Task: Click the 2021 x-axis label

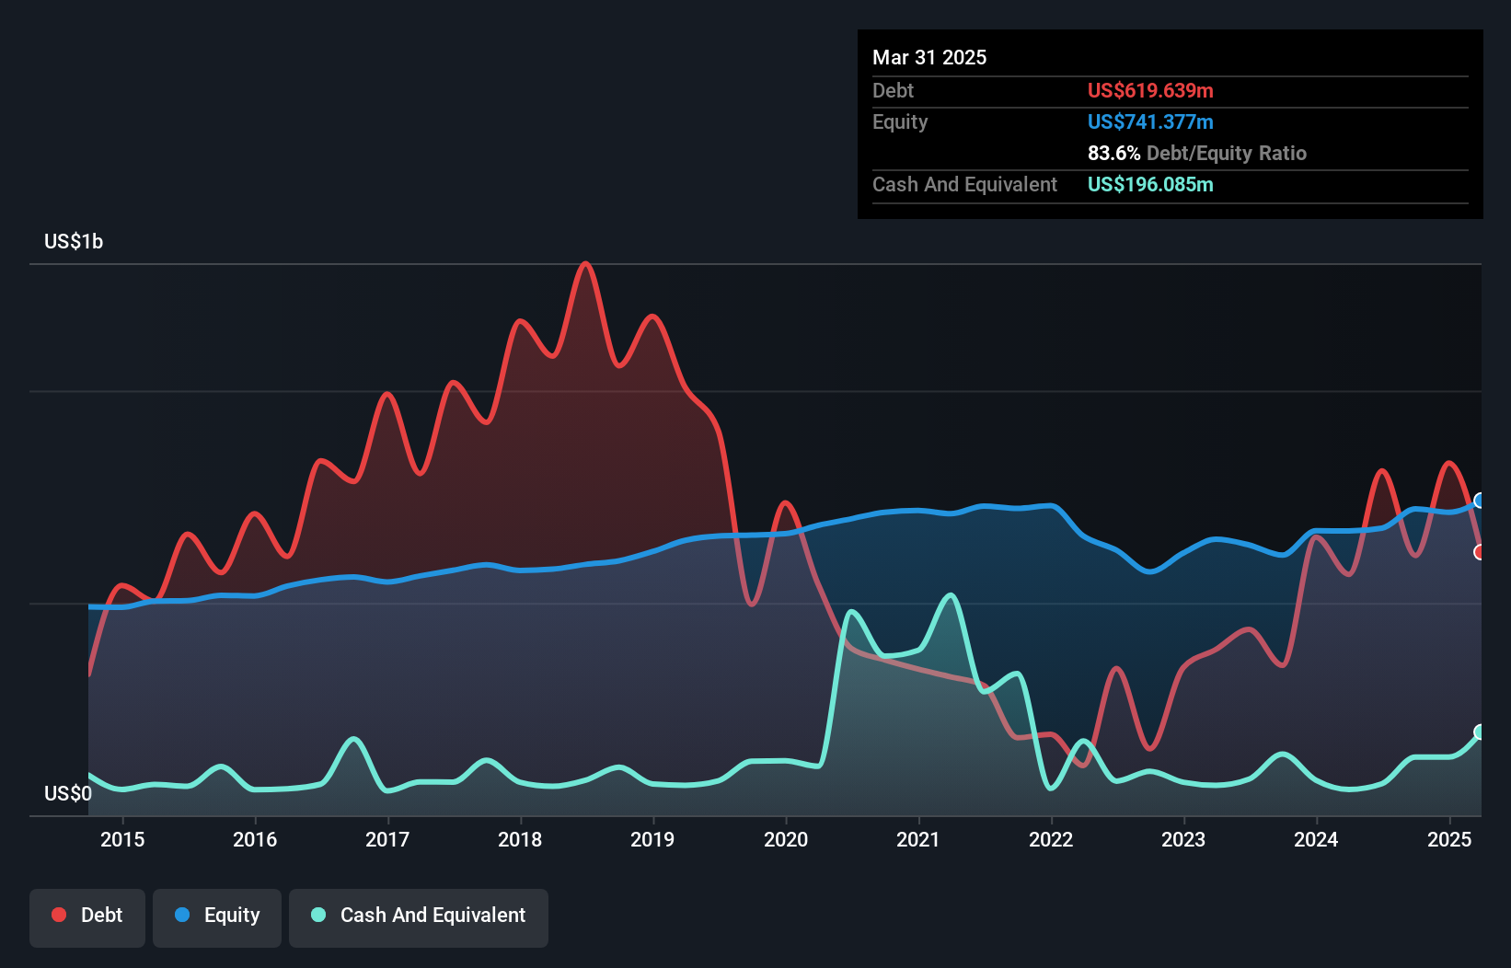Action: click(918, 839)
